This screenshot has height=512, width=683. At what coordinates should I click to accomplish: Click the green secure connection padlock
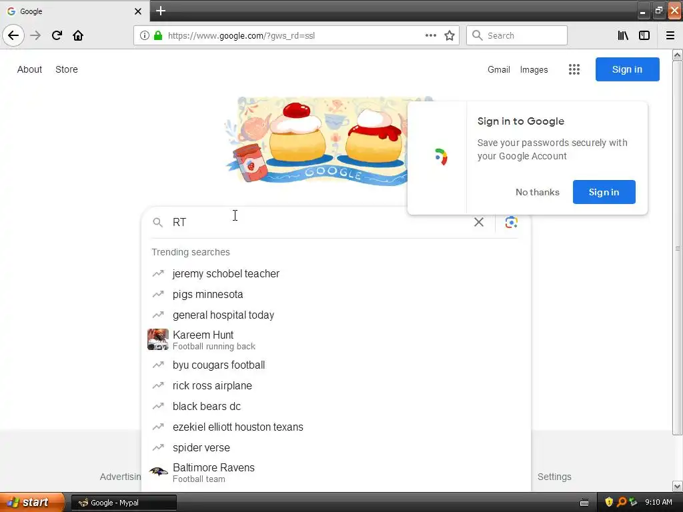(x=158, y=35)
